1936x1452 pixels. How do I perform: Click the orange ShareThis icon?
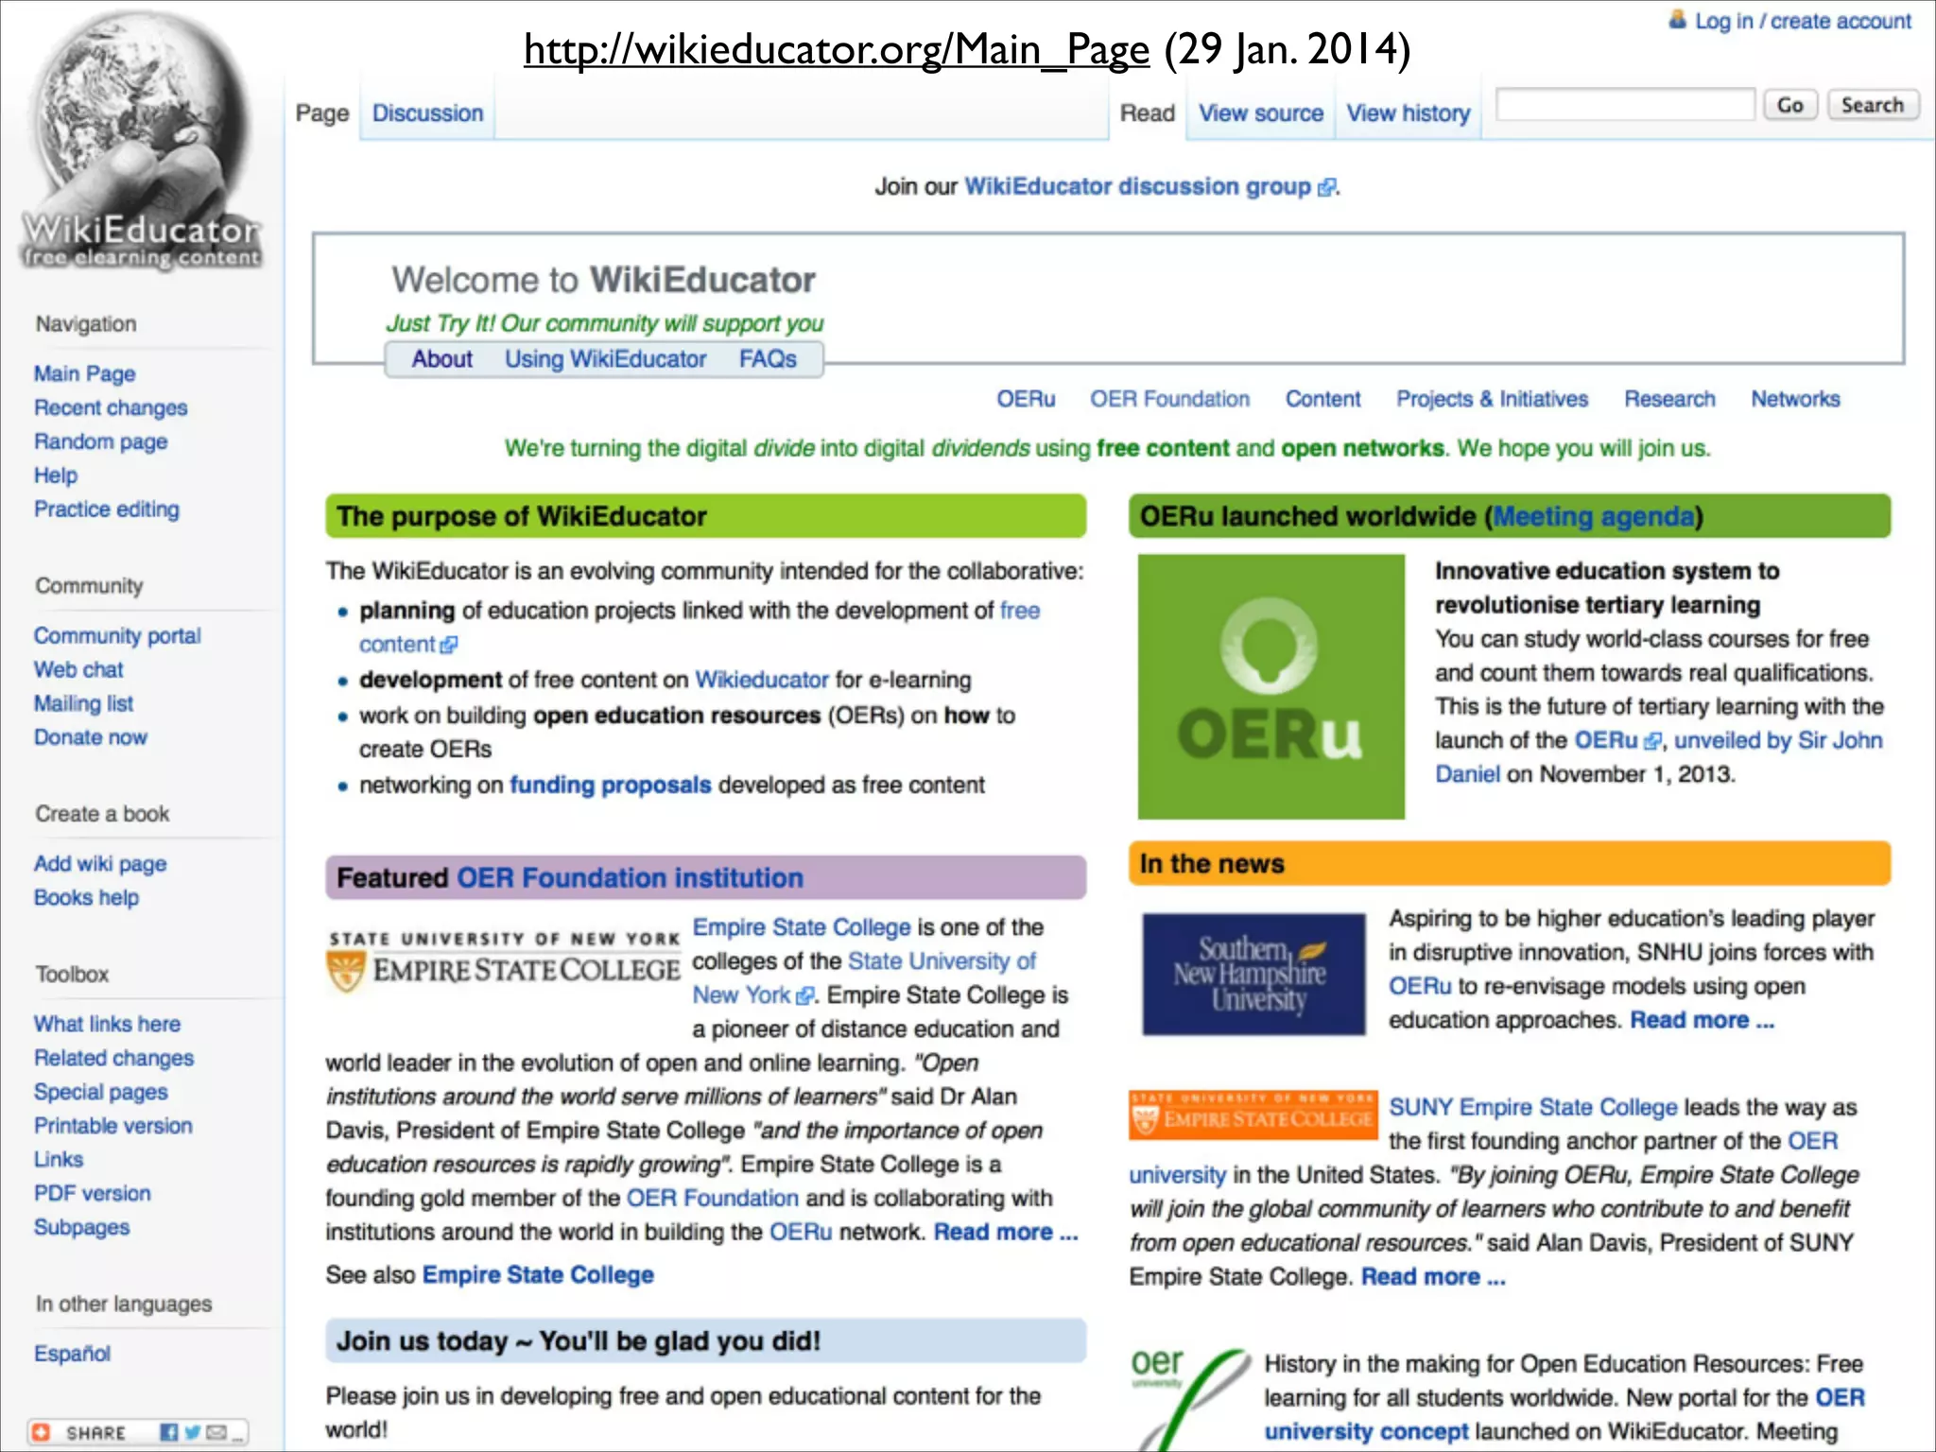(x=41, y=1432)
